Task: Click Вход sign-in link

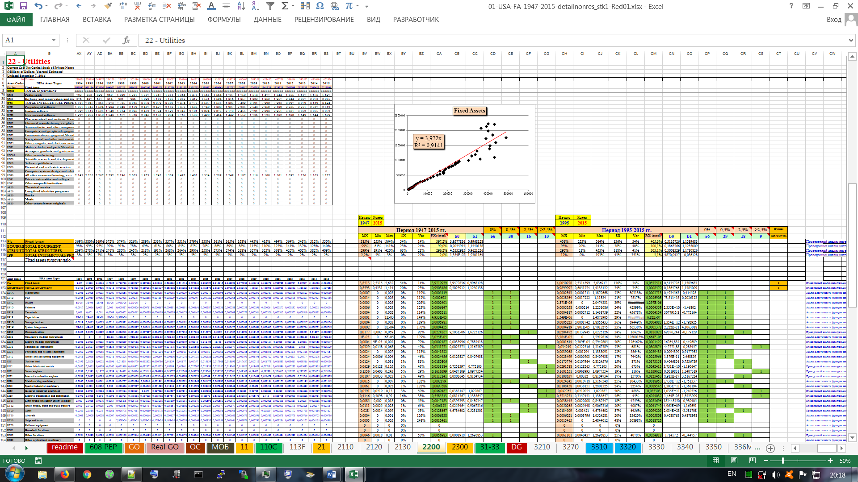Action: (833, 20)
